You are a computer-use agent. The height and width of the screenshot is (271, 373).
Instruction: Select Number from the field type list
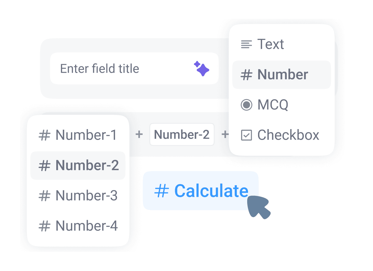pyautogui.click(x=282, y=75)
